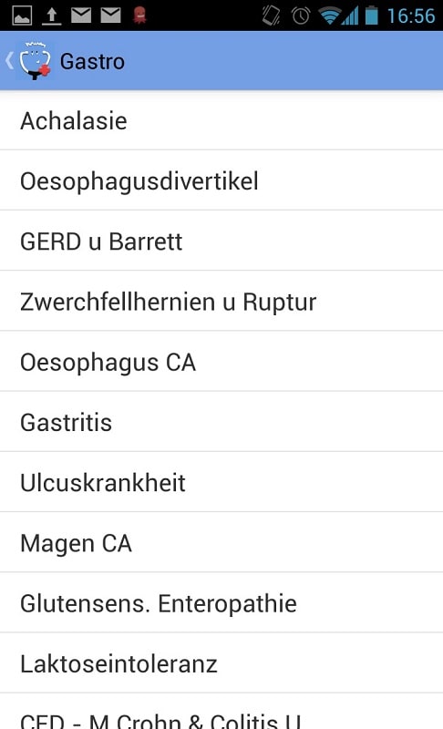This screenshot has height=729, width=443.
Task: Choose the Gastritis list item
Action: point(221,422)
